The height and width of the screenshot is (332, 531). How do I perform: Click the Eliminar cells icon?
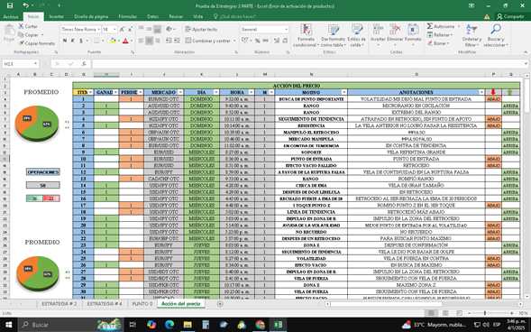tap(395, 30)
